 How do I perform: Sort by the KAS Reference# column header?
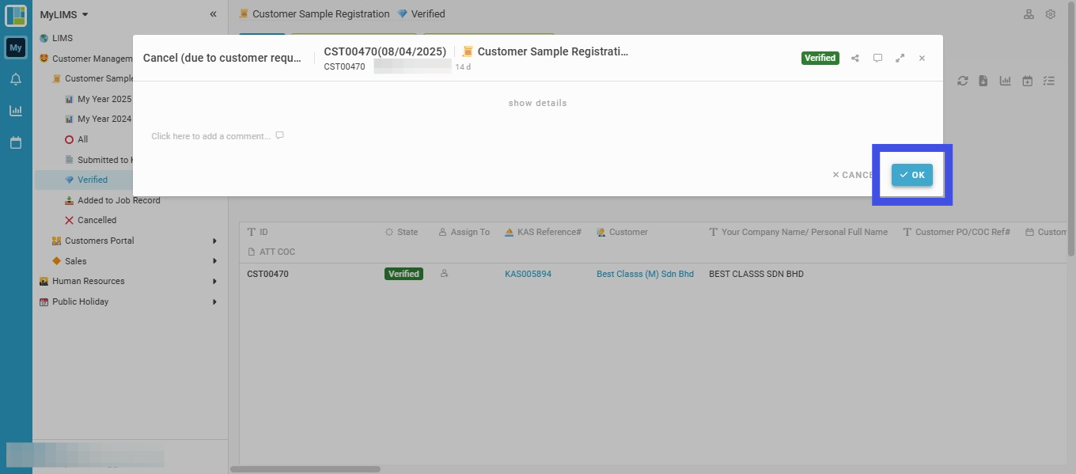pos(544,232)
